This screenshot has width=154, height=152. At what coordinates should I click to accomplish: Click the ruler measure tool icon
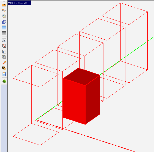pyautogui.click(x=4, y=5)
